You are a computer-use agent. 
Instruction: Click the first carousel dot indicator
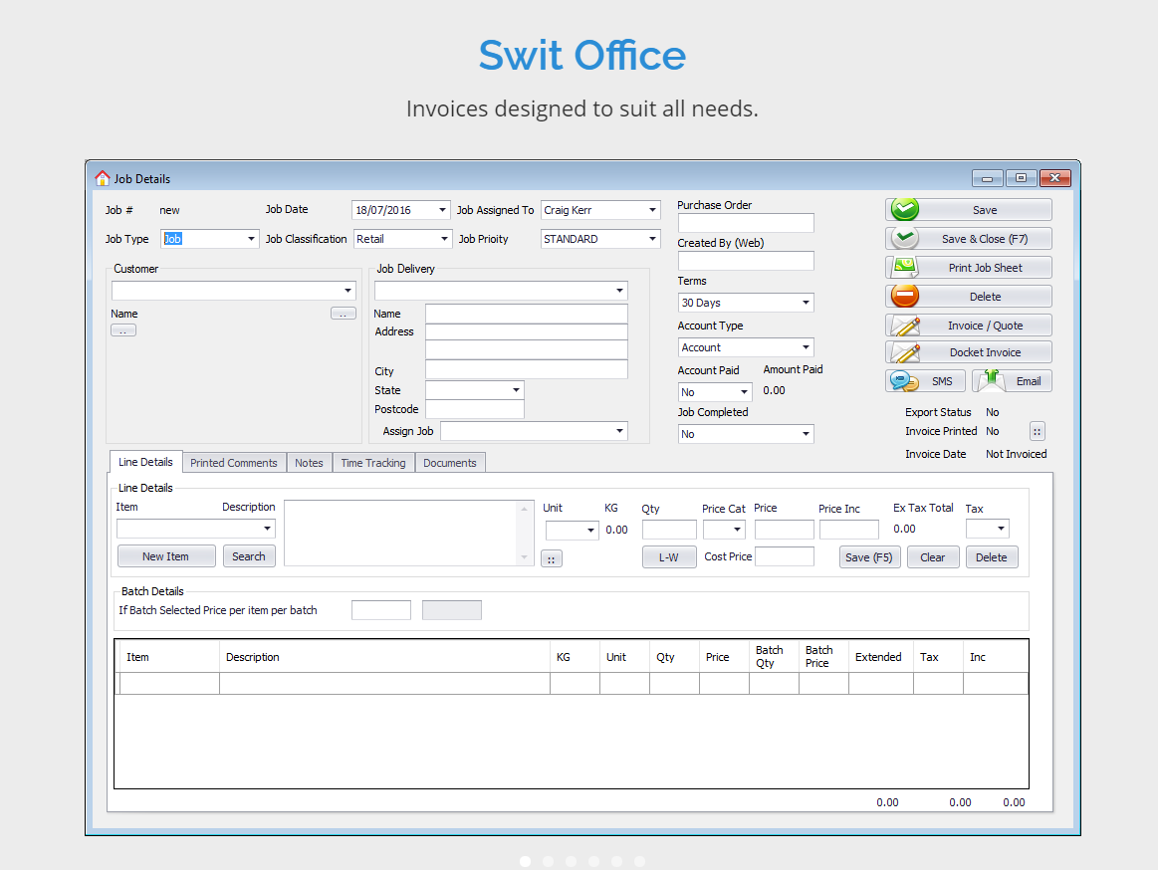pyautogui.click(x=526, y=861)
